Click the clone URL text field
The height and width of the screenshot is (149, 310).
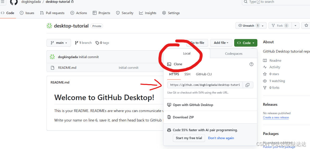pyautogui.click(x=205, y=85)
